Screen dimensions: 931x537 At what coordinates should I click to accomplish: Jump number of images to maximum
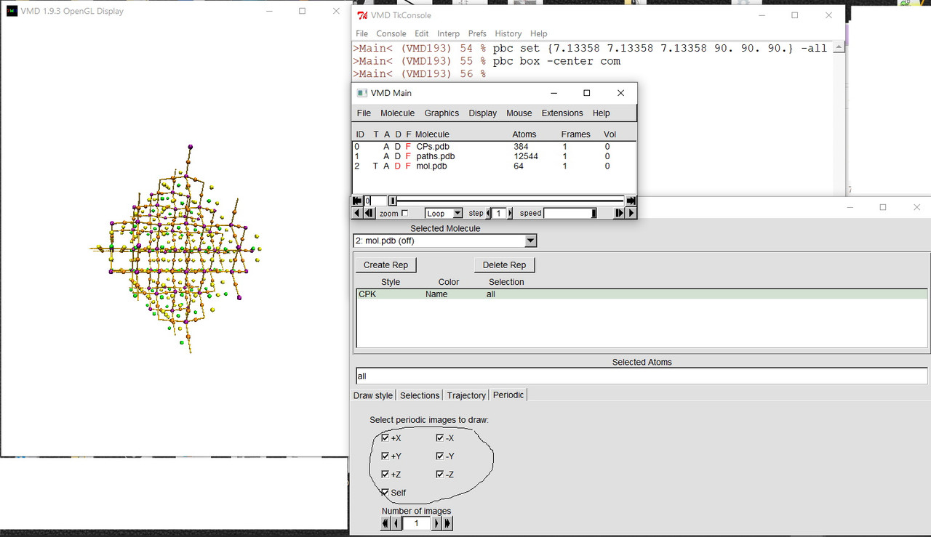(447, 523)
